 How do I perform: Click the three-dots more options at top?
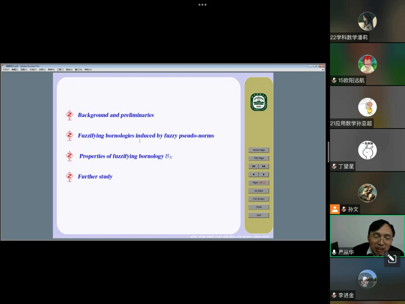pyautogui.click(x=202, y=5)
